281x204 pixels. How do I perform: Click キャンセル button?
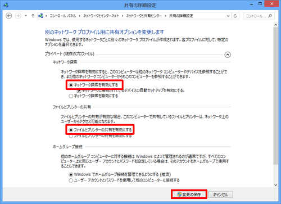(221, 194)
